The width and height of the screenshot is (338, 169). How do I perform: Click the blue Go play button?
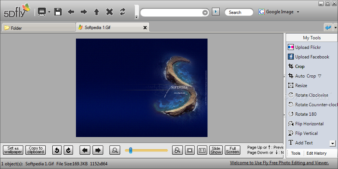(216, 12)
